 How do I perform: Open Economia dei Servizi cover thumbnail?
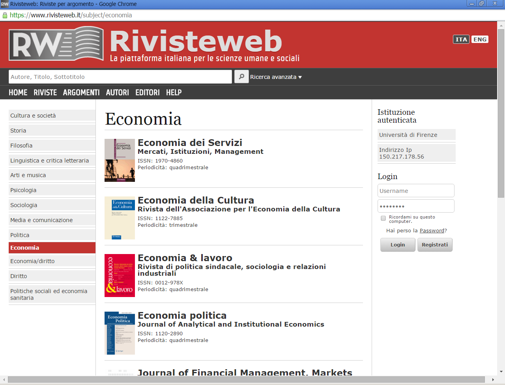pos(120,160)
